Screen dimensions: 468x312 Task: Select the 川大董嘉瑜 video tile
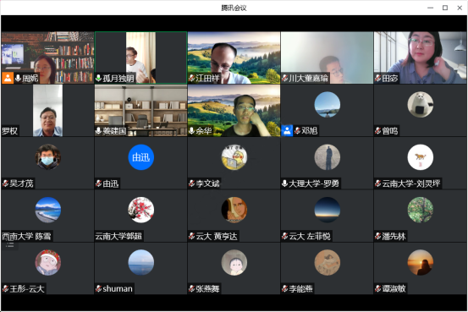coord(327,57)
